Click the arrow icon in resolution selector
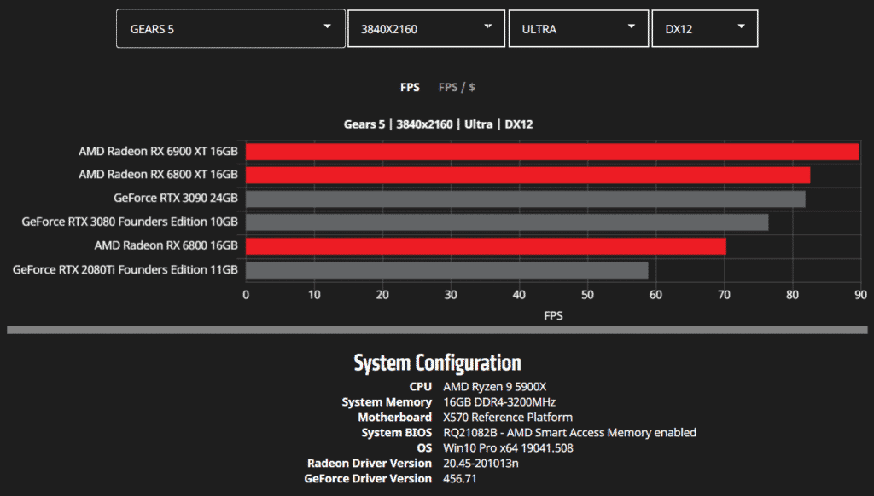Image resolution: width=874 pixels, height=496 pixels. click(488, 26)
